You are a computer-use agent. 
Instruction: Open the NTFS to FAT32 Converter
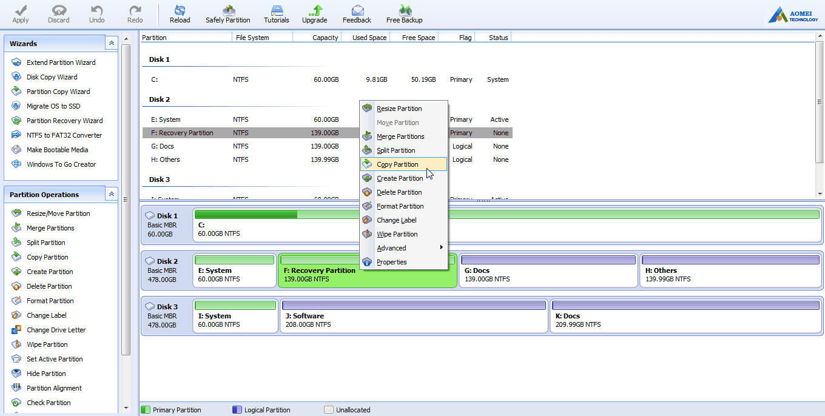(64, 135)
